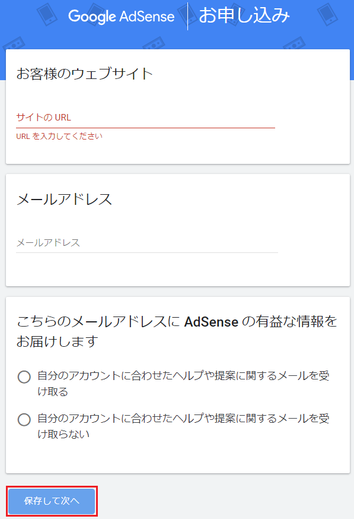Click the underline beneath the URL field
354x519 pixels.
click(145, 126)
